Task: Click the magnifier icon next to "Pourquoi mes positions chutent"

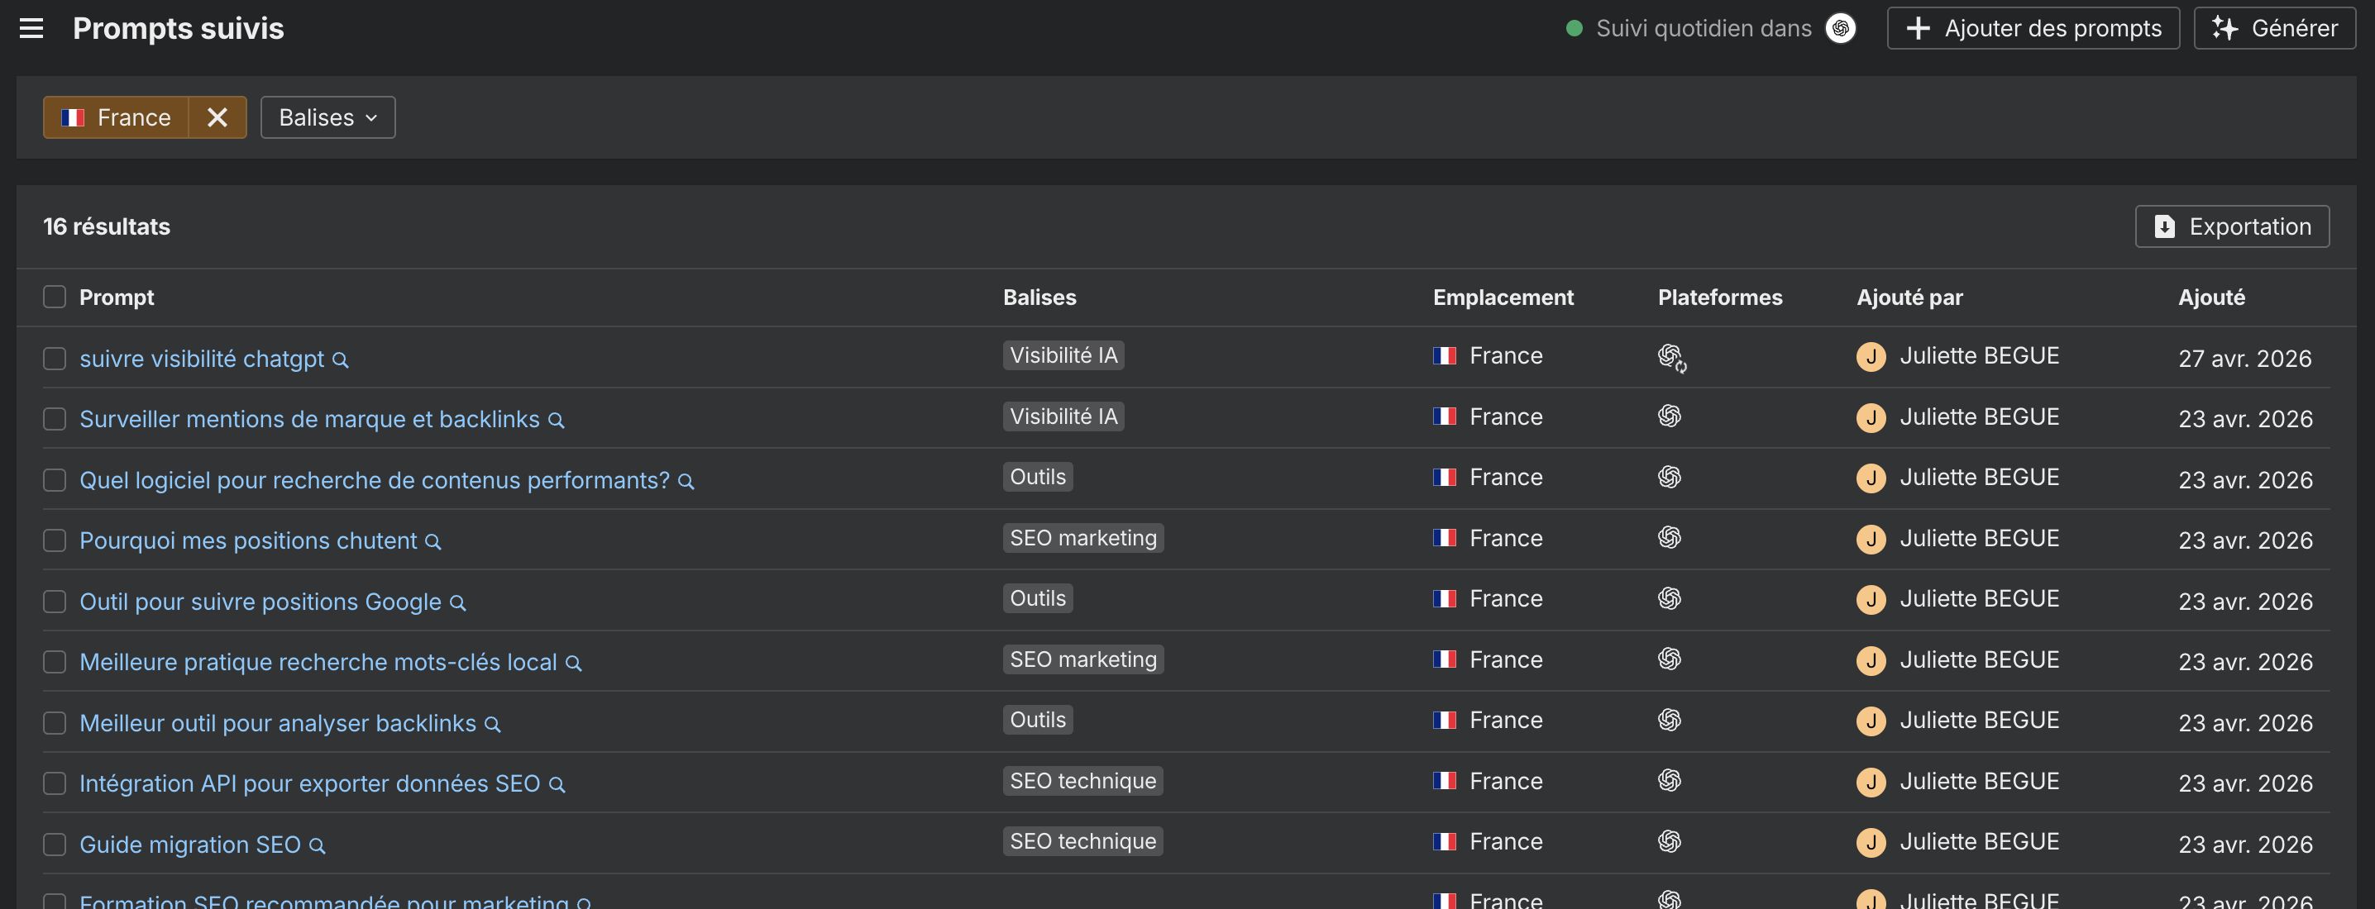Action: pos(432,541)
